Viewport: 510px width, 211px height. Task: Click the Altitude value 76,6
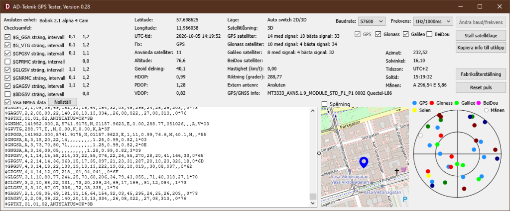click(x=180, y=61)
